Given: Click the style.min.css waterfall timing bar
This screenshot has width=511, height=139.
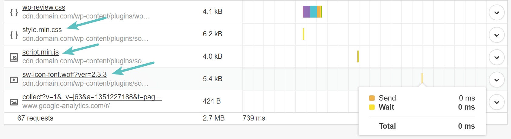Looking at the screenshot, I should [303, 34].
